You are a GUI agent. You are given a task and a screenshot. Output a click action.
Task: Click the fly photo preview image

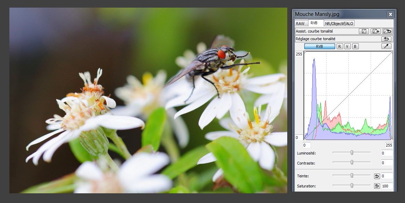148,100
